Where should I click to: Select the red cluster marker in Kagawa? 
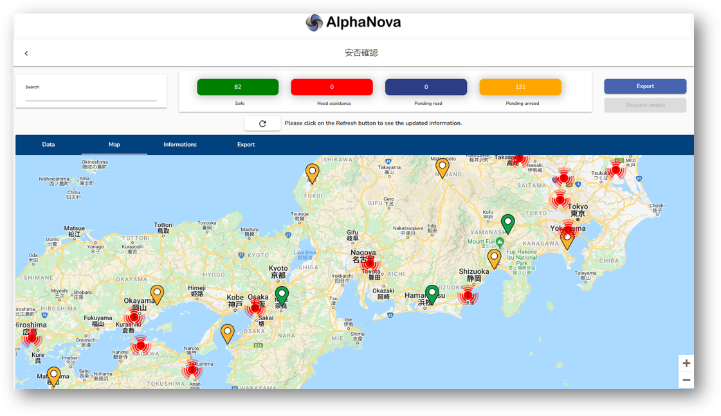(x=141, y=345)
